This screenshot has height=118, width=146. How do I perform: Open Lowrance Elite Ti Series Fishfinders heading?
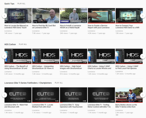tap(28, 83)
